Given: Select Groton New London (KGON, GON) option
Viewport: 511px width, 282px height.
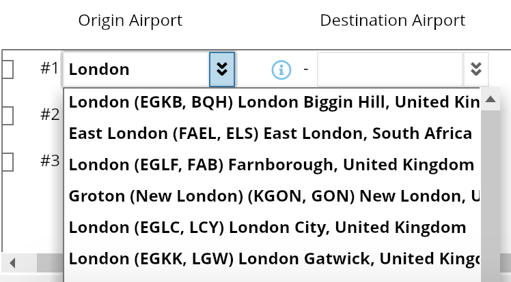Looking at the screenshot, I should (272, 196).
